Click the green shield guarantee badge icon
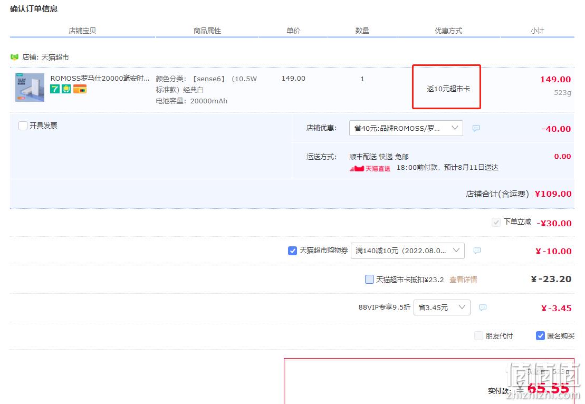The width and height of the screenshot is (585, 404). pyautogui.click(x=66, y=89)
